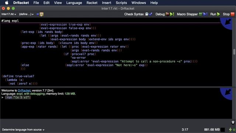Image resolution: width=236 pixels, height=133 pixels.
Task: Click the green Run triangle icon
Action: tap(219, 14)
